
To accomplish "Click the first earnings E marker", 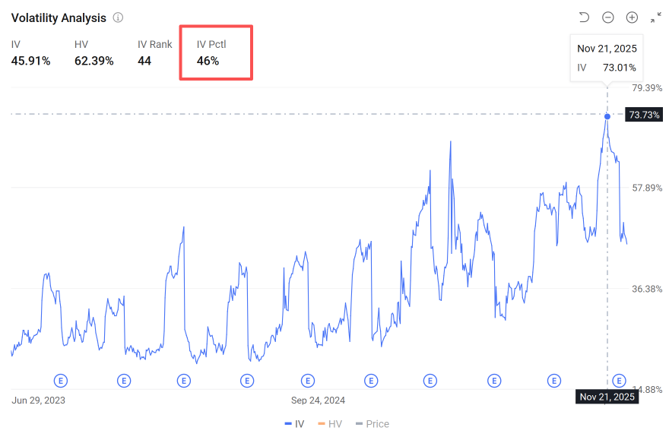I will [x=61, y=381].
